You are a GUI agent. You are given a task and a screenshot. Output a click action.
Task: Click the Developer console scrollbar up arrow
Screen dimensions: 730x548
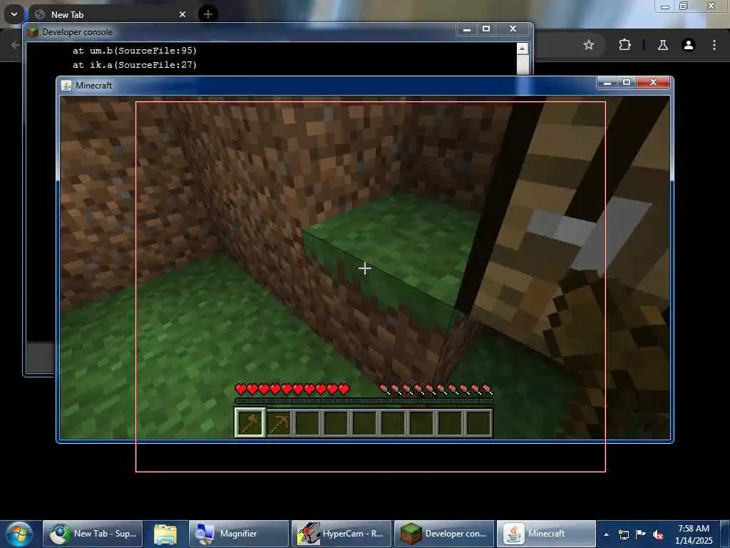[523, 49]
